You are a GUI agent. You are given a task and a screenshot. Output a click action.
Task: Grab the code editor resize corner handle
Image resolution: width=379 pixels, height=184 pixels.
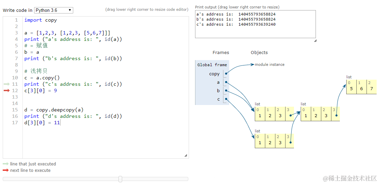click(x=186, y=155)
